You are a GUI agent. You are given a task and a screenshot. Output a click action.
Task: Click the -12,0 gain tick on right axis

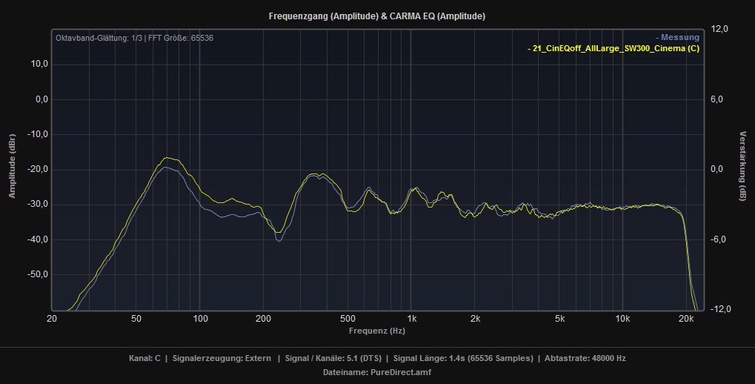point(719,309)
